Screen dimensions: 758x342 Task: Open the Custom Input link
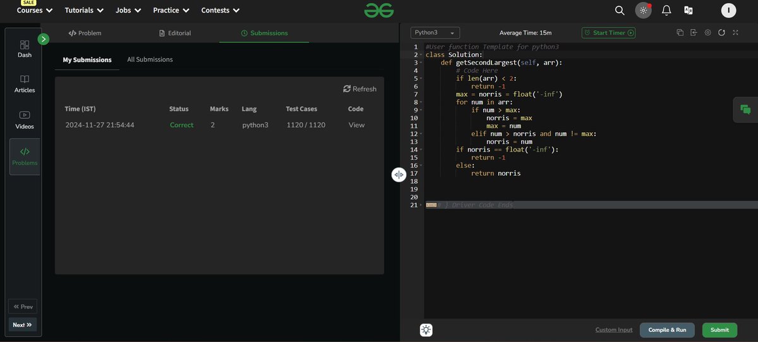pyautogui.click(x=614, y=330)
